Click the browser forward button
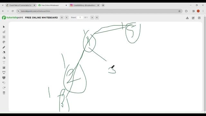The height and width of the screenshot is (116, 206). pos(8,11)
